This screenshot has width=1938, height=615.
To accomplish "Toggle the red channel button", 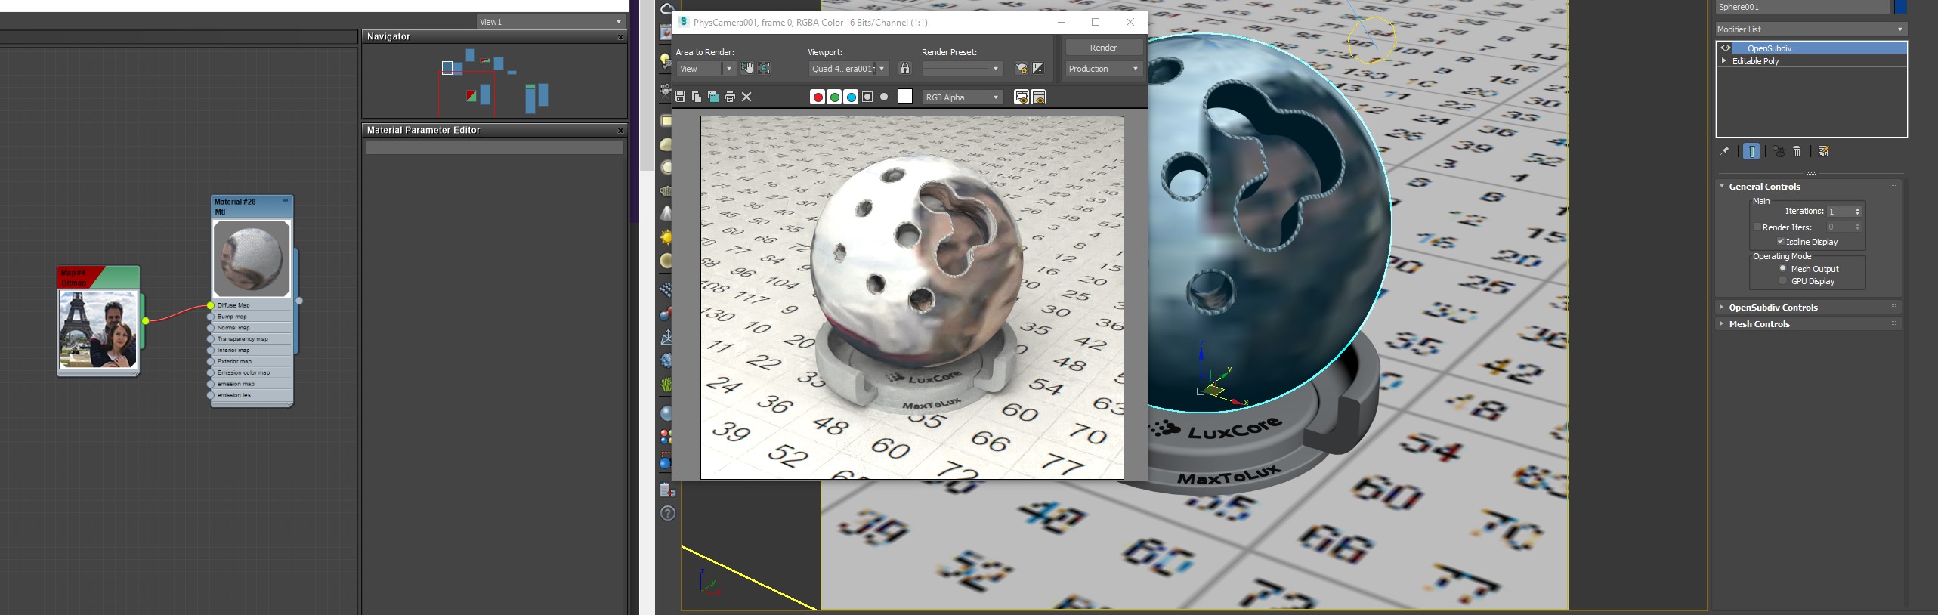I will 818,97.
